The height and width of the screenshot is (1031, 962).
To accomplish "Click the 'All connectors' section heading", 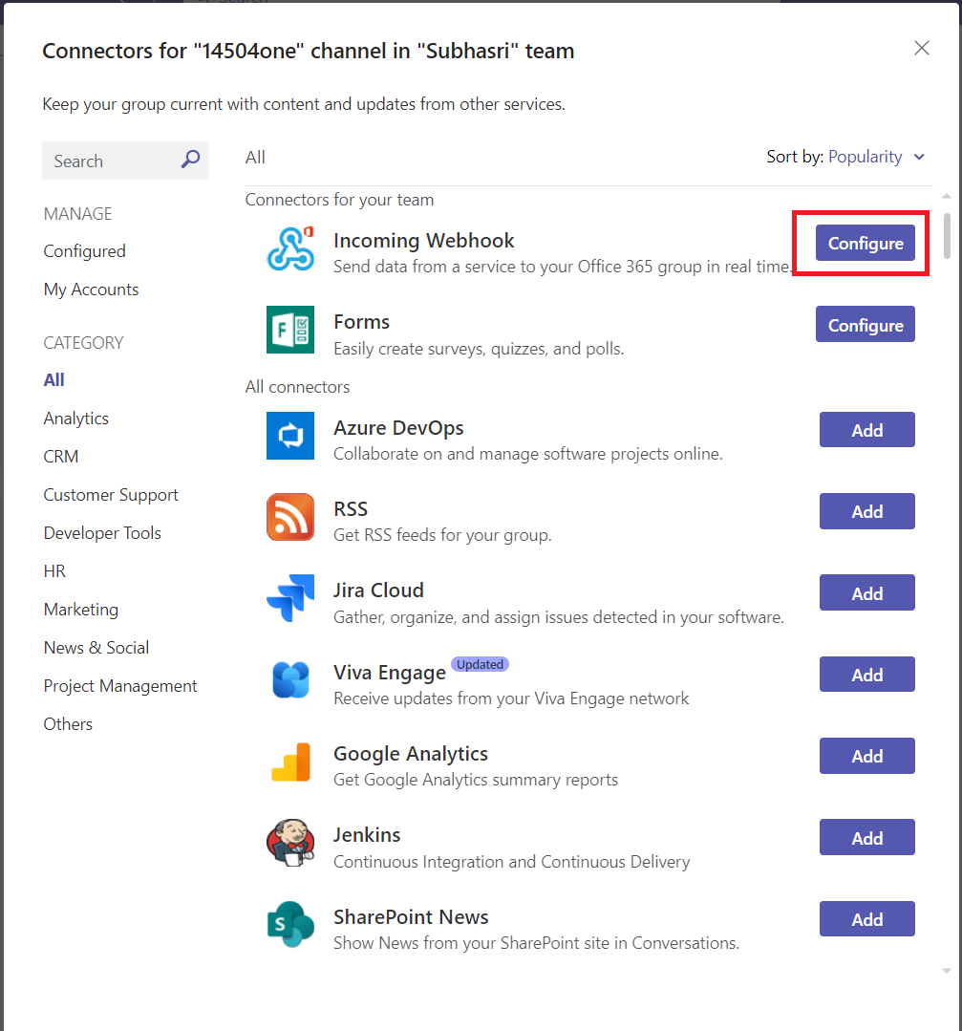I will [297, 387].
